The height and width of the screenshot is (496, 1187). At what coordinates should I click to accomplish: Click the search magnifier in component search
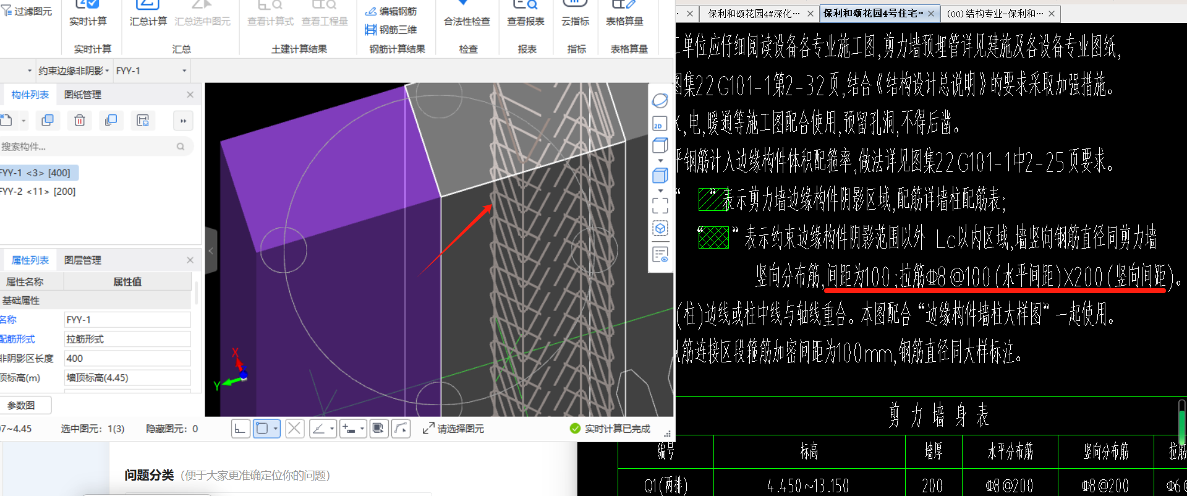181,147
